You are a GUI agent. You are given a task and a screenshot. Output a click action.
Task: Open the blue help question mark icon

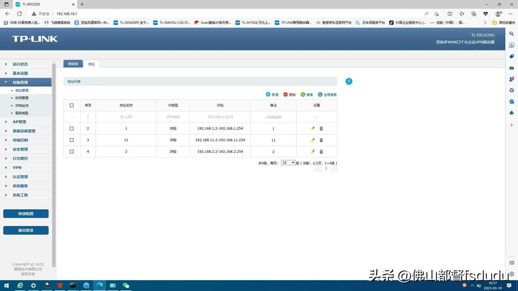[x=349, y=82]
